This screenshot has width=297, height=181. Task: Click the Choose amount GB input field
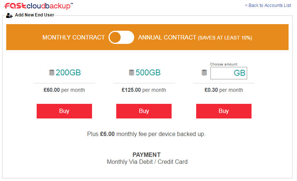(x=229, y=73)
